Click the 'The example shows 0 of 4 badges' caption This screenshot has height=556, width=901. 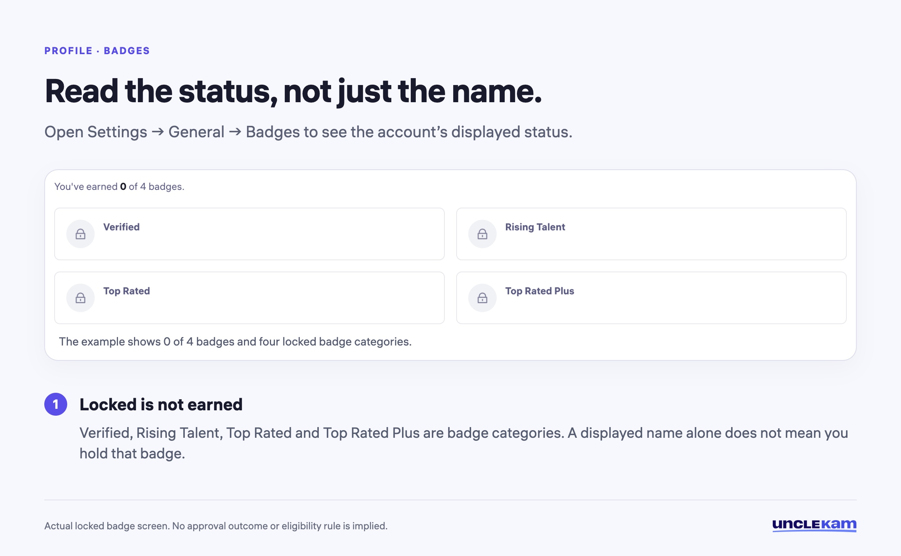click(235, 342)
